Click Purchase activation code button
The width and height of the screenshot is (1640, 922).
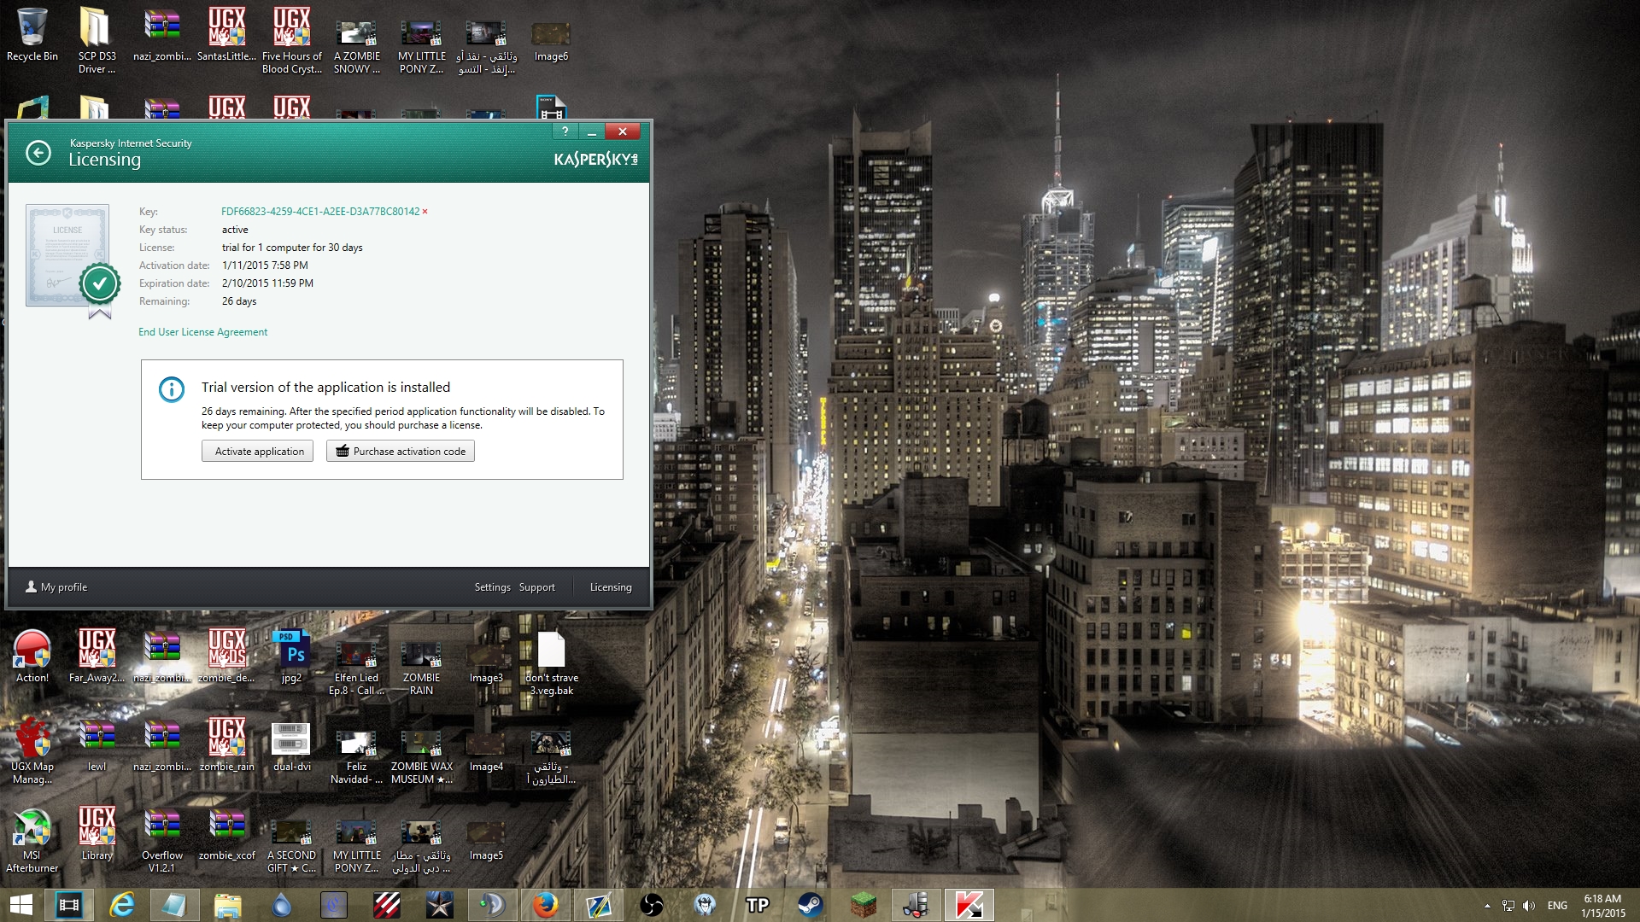point(401,452)
